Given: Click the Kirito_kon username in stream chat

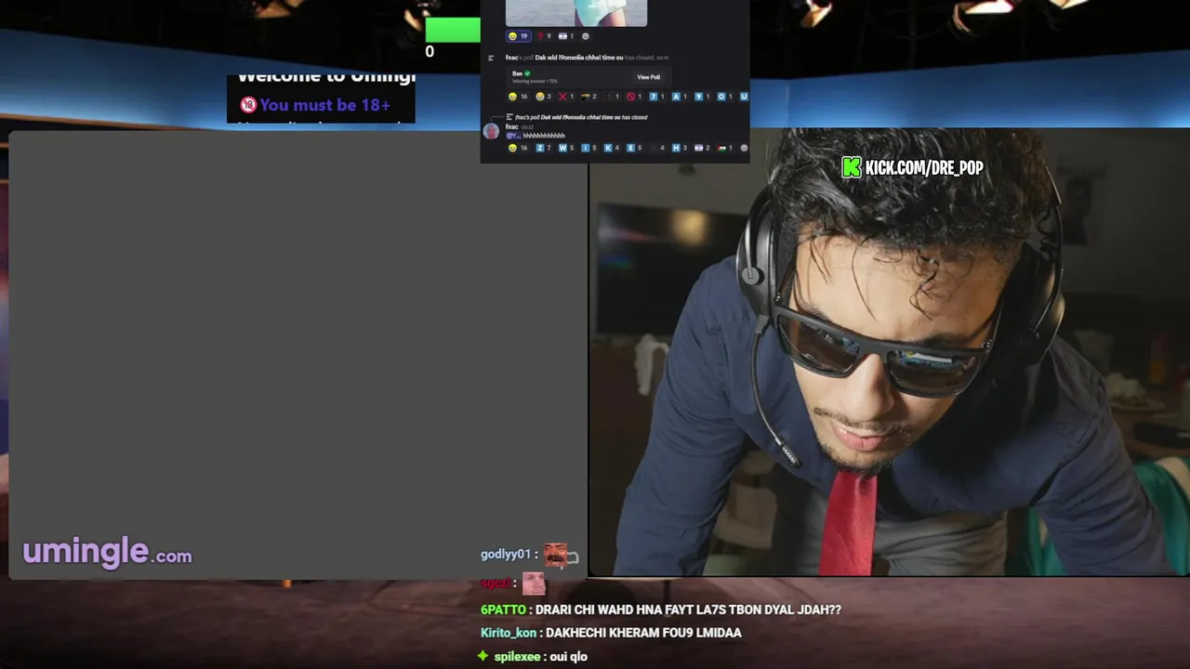Looking at the screenshot, I should coord(508,633).
